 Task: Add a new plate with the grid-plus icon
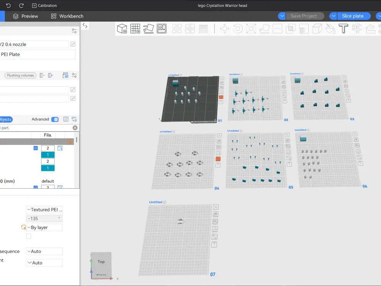(135, 29)
